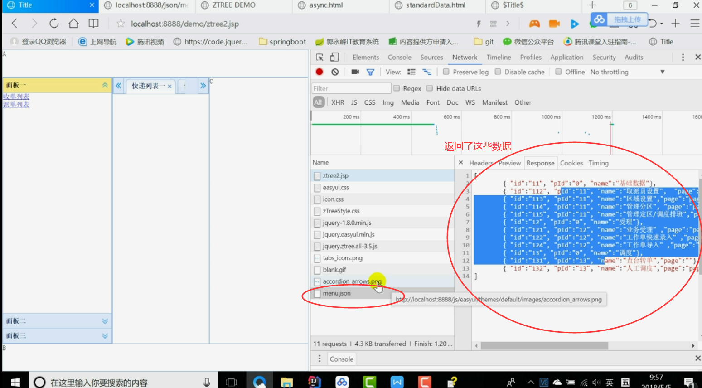Screen dimensions: 702x388
Task: Show the network overview waterfall icon
Action: [x=427, y=72]
